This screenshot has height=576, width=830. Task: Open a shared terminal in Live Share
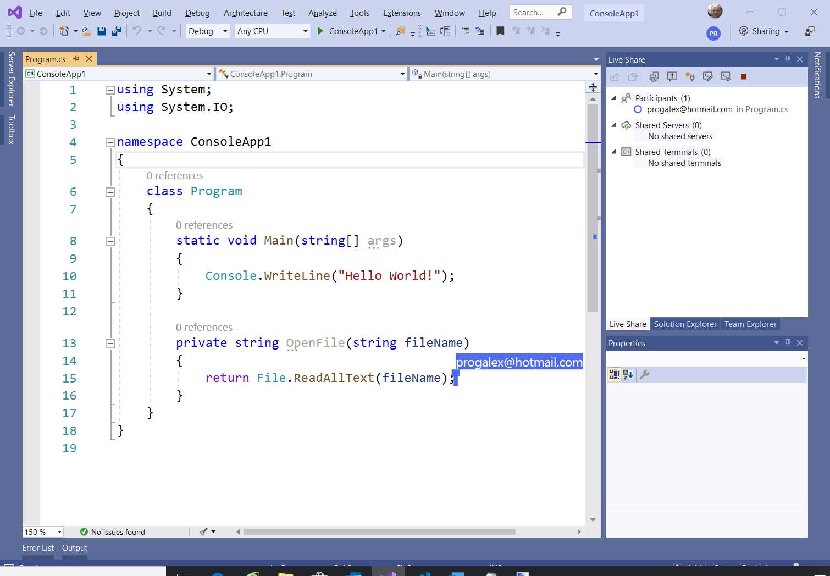[709, 76]
